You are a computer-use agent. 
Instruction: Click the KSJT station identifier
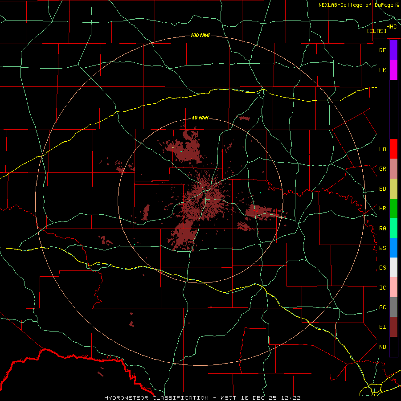point(229,398)
